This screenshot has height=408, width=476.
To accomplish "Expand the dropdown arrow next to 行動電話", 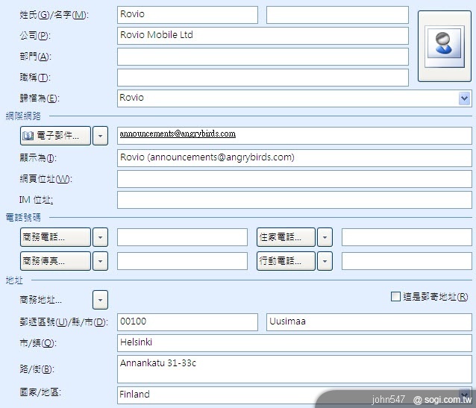I will point(325,261).
